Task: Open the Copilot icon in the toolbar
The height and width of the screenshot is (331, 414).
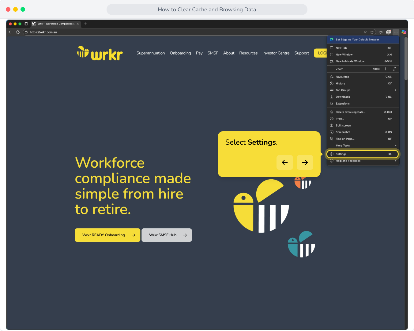Action: (404, 32)
